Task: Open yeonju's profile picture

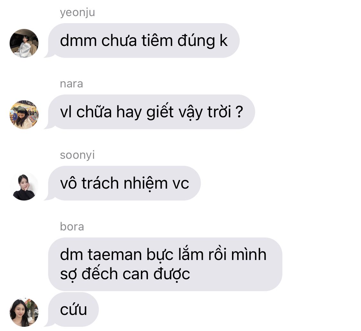Action: (x=24, y=43)
